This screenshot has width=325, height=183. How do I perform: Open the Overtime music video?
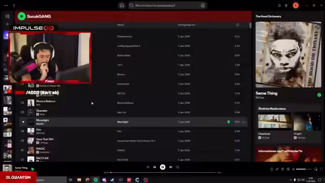tap(274, 122)
